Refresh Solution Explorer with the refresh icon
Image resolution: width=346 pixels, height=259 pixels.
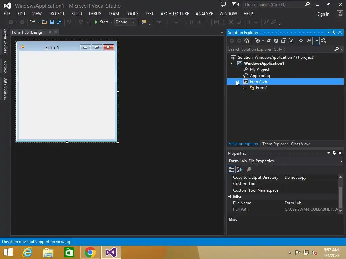[x=276, y=41]
